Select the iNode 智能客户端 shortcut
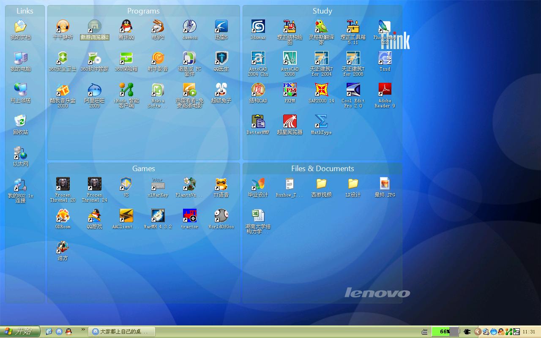This screenshot has height=338, width=541. click(x=126, y=95)
